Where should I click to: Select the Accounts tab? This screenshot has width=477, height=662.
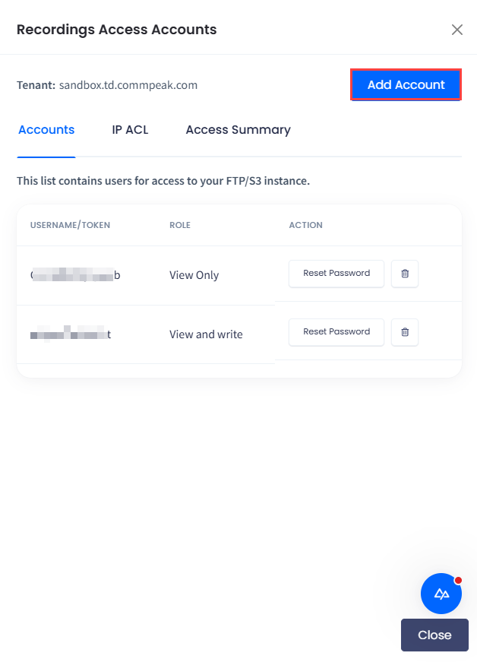(46, 130)
